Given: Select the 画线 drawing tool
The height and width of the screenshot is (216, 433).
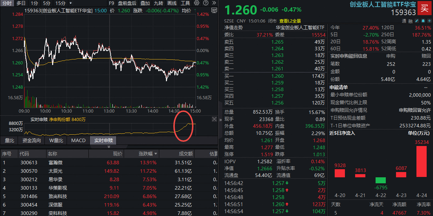Looking at the screenshot, I should (x=172, y=3).
